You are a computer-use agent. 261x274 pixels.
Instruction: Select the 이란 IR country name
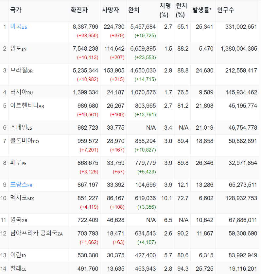click(18, 255)
